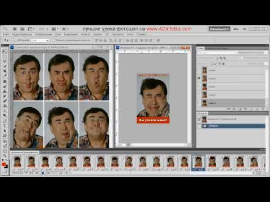Viewport: 270px width, 202px height.
Task: Toggle visibility of layer Слой 5
Action: [x=199, y=70]
